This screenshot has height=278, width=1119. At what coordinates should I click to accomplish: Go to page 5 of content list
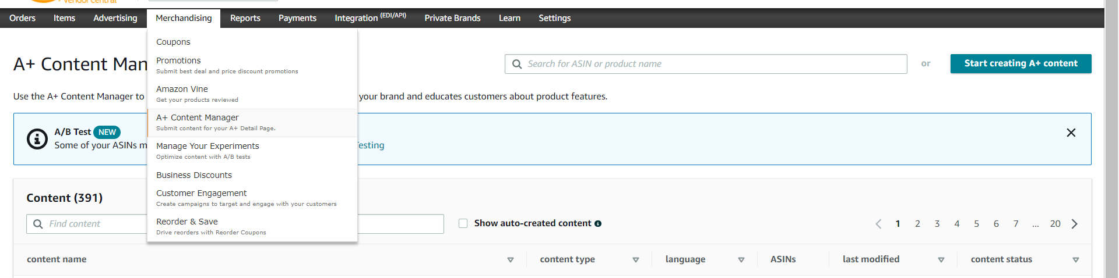[x=977, y=224]
